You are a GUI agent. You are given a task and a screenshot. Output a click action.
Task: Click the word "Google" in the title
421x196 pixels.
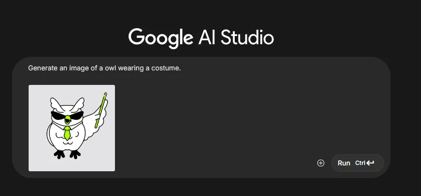161,38
